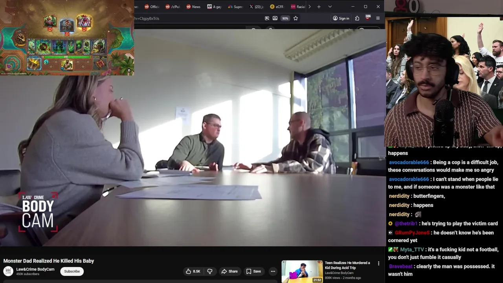Switch to the Supre NBC tab
The width and height of the screenshot is (503, 283).
[235, 7]
